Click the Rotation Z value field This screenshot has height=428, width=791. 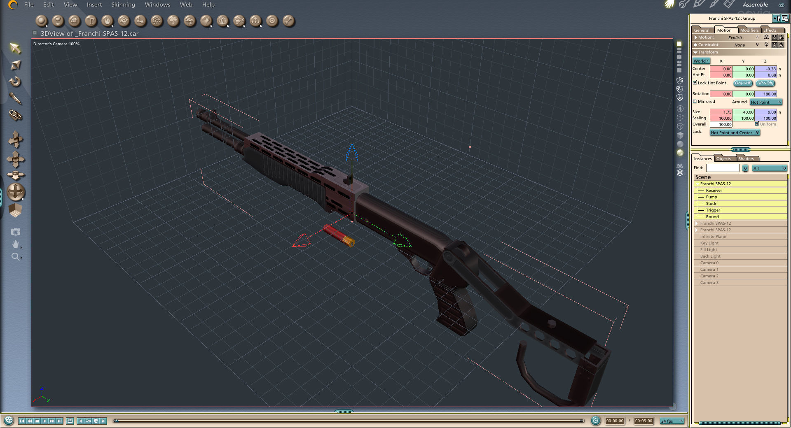[x=765, y=94]
